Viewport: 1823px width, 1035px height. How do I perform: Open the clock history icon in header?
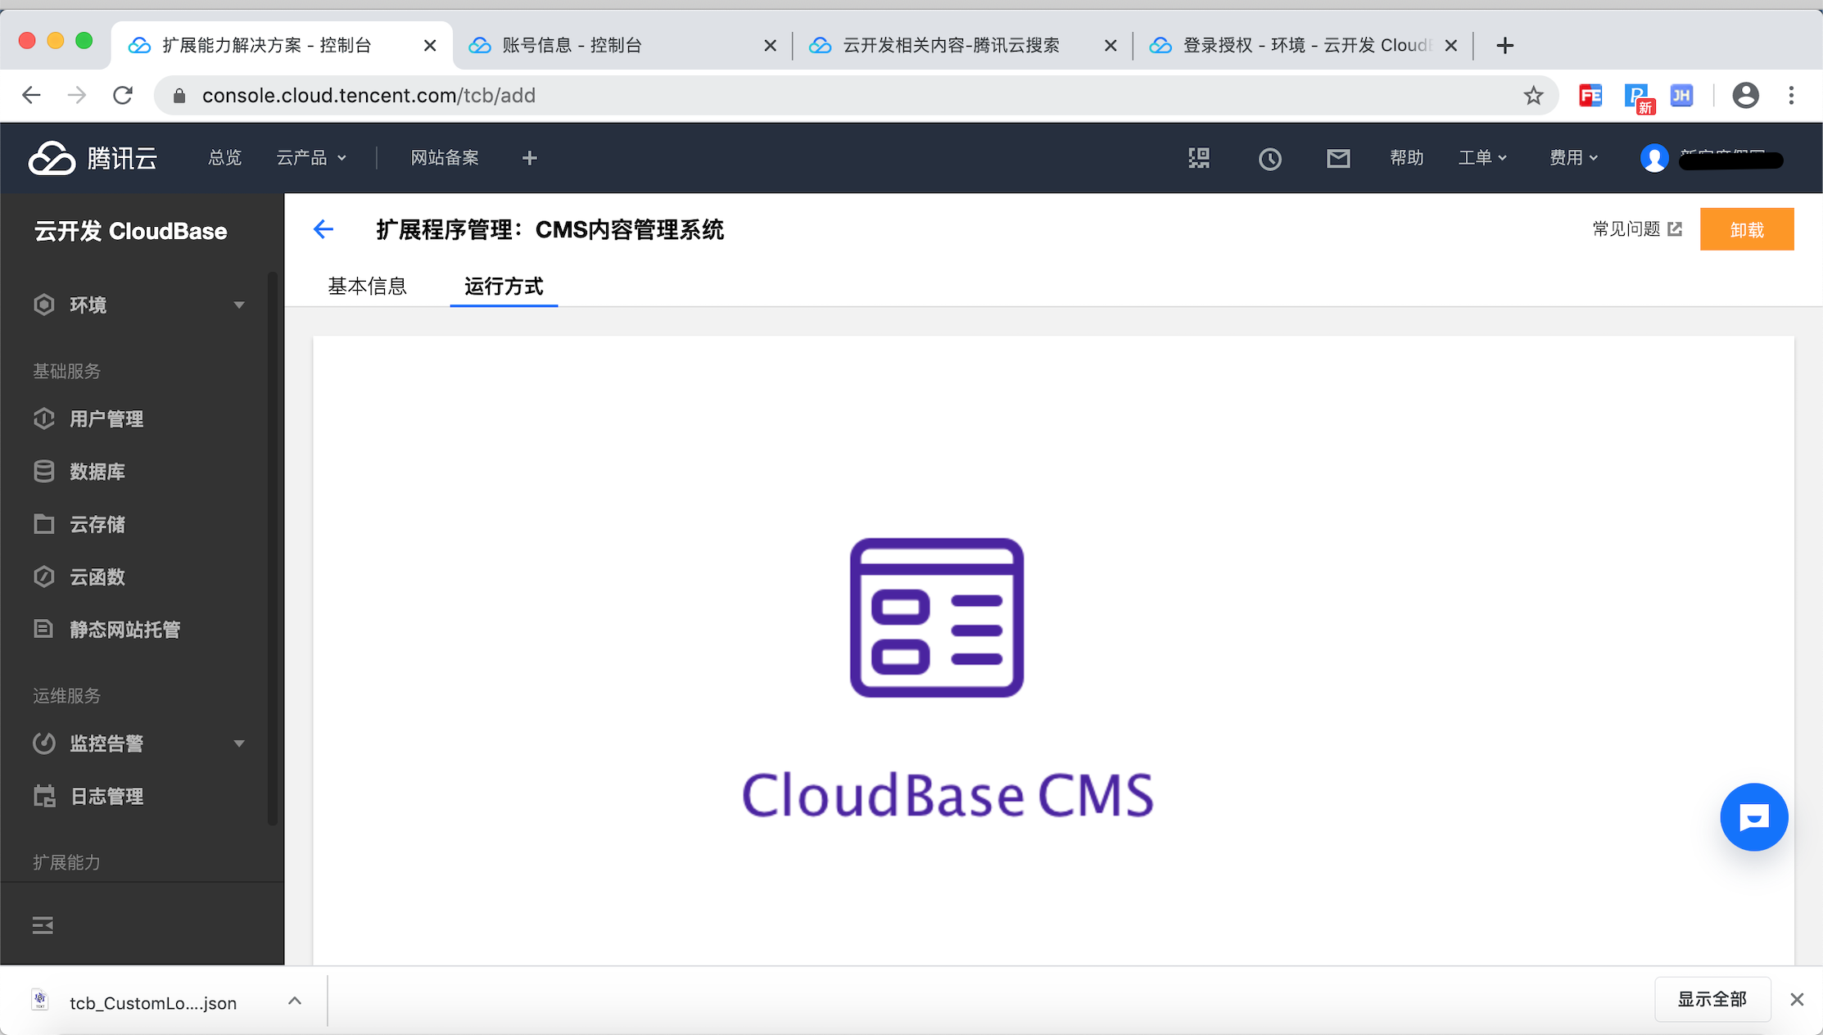[1269, 158]
